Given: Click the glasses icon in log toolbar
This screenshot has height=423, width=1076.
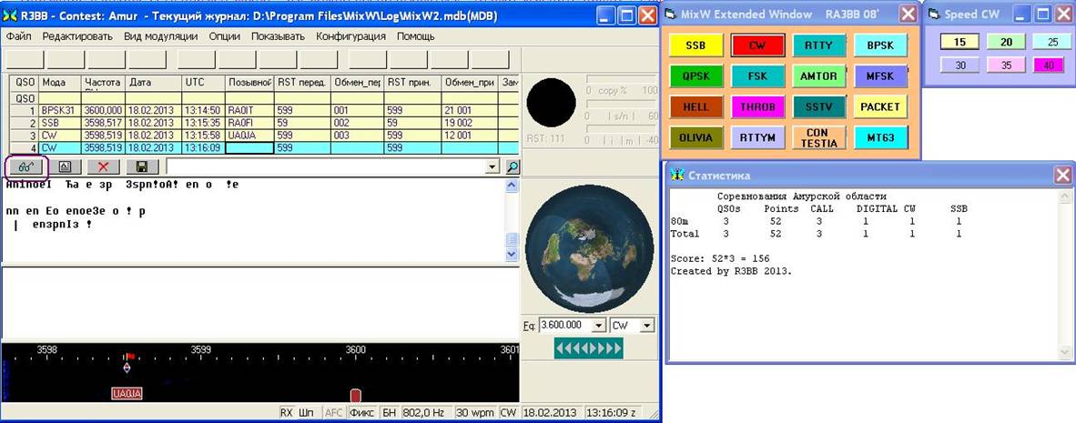Looking at the screenshot, I should pyautogui.click(x=26, y=166).
